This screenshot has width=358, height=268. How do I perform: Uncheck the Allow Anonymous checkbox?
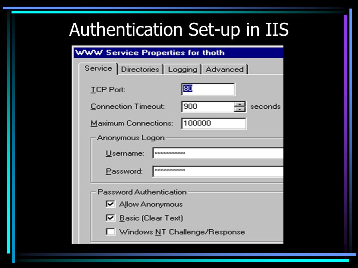pyautogui.click(x=110, y=204)
